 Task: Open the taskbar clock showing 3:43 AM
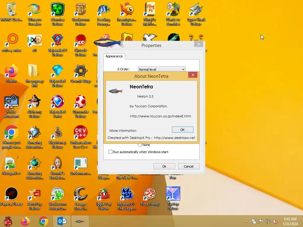290,221
